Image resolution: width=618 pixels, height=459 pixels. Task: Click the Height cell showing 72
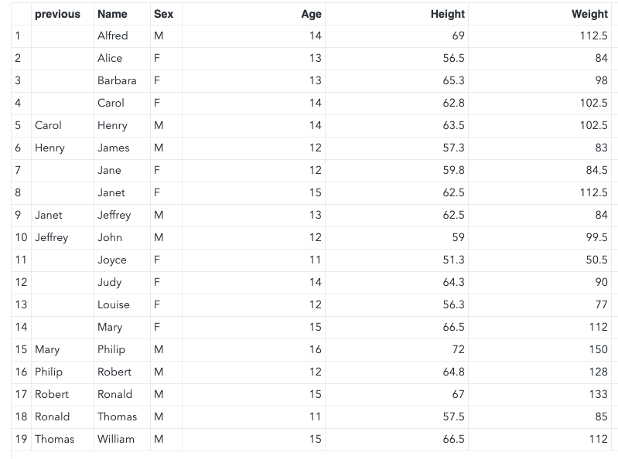click(458, 349)
